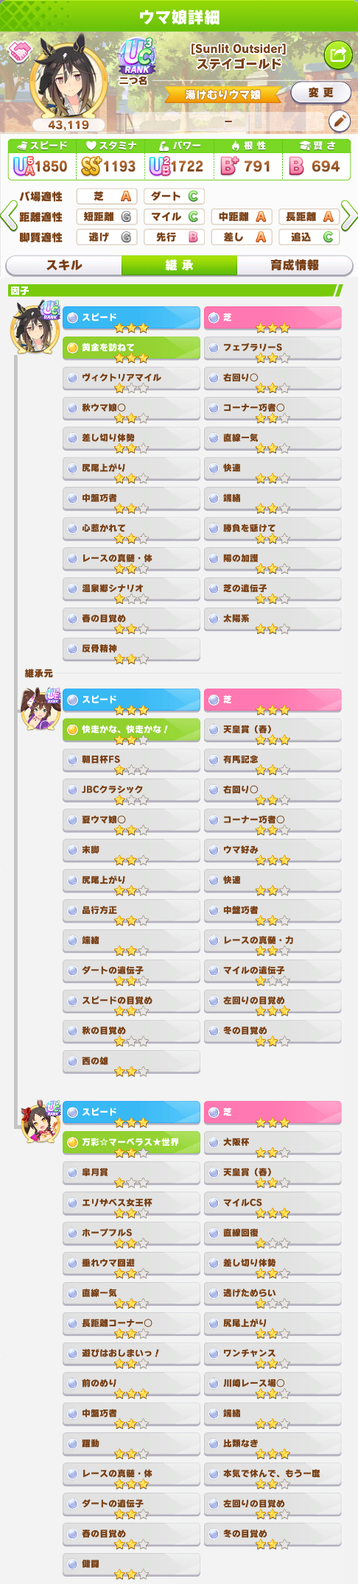This screenshot has width=358, height=1584.
Task: Tap the 湯けむりウマ娘 title banner
Action: 223,94
